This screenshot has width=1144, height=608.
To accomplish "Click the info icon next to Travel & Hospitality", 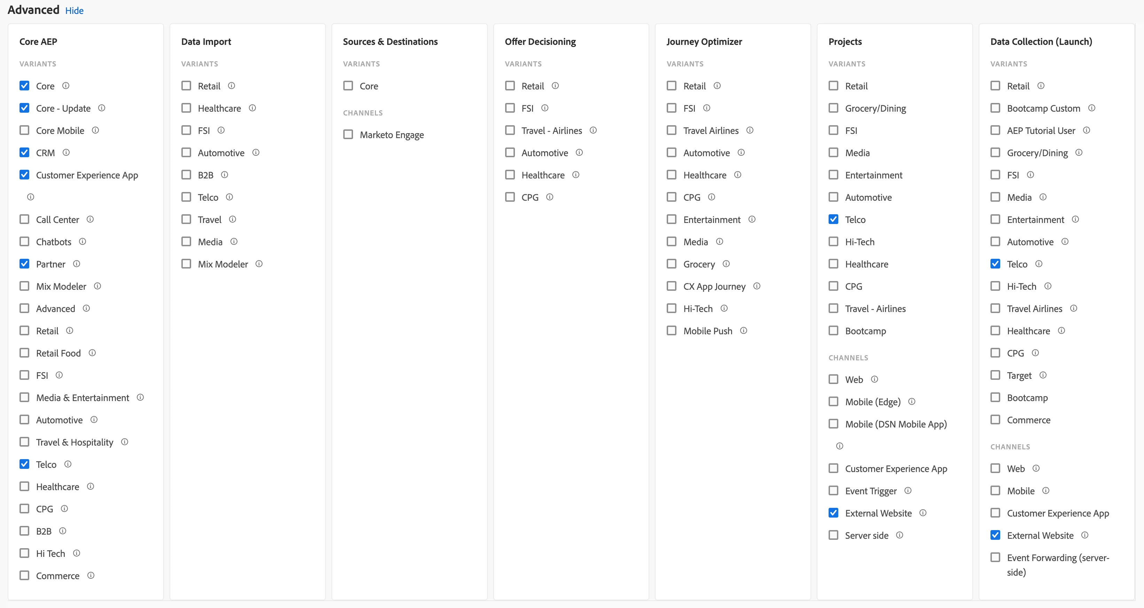I will pyautogui.click(x=125, y=442).
